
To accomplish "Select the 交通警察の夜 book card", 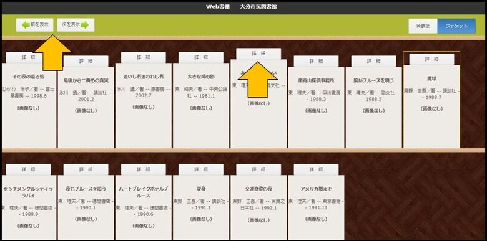I will pos(258,207).
